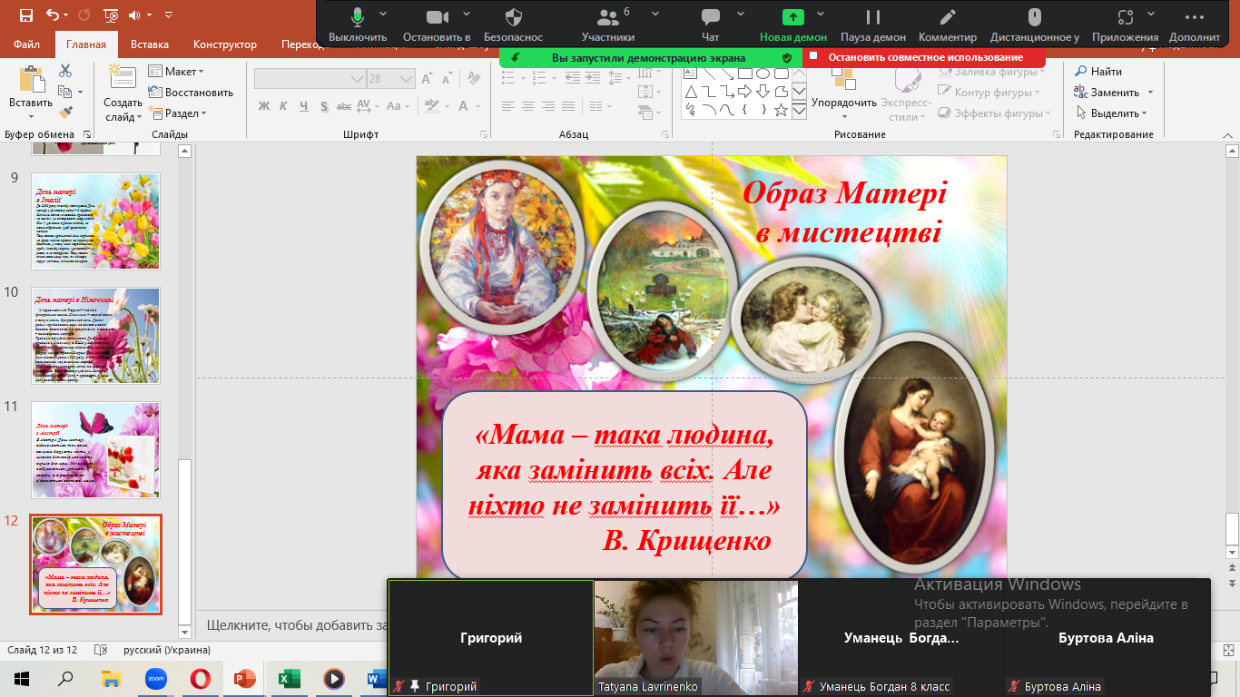Screen dimensions: 1240x697
Task: Open Excel from the Windows taskbar
Action: tap(289, 678)
